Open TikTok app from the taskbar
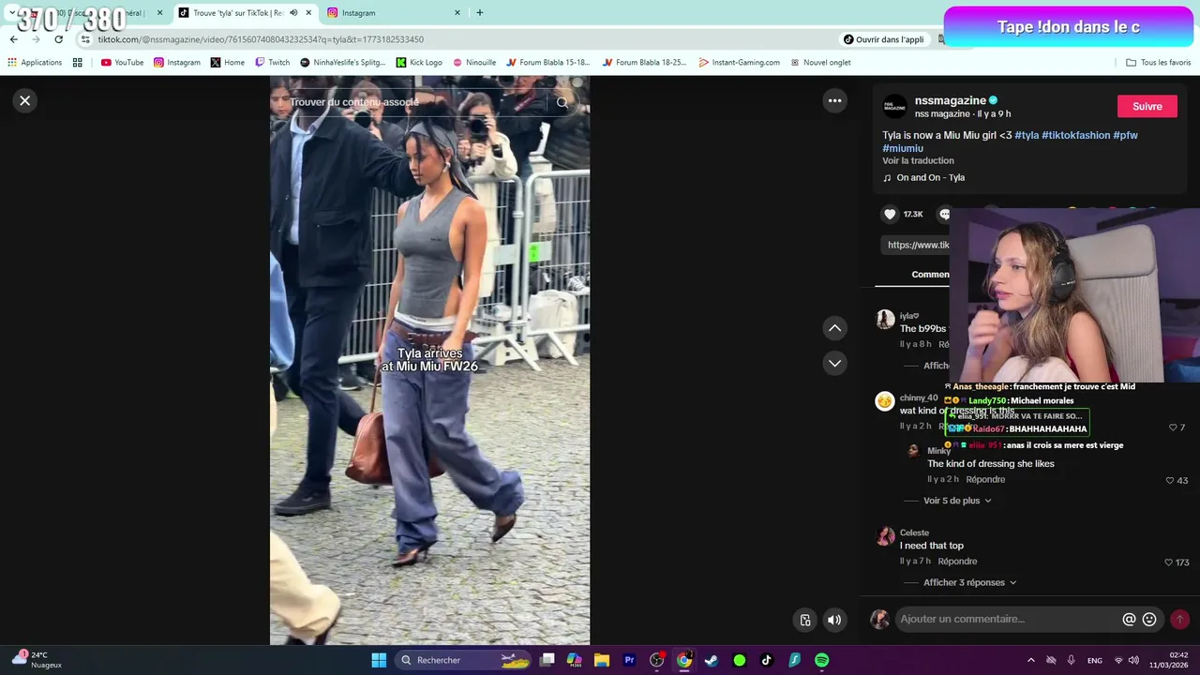1200x675 pixels. [767, 660]
